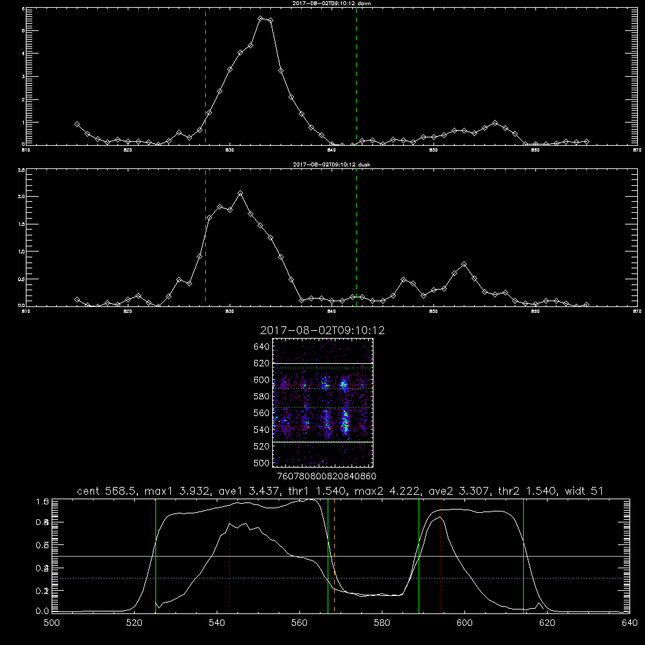The width and height of the screenshot is (645, 645).
Task: Click the "580" x-axis label of the bottom plot
Action: tap(382, 623)
